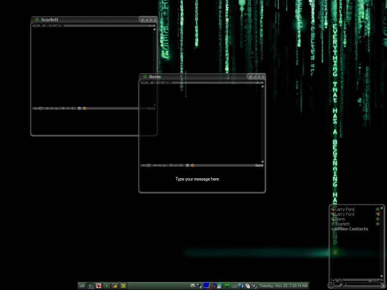Viewport: 387px width, 290px height.
Task: Click scroll up arrow in Scarlett chat
Action: pos(155,29)
